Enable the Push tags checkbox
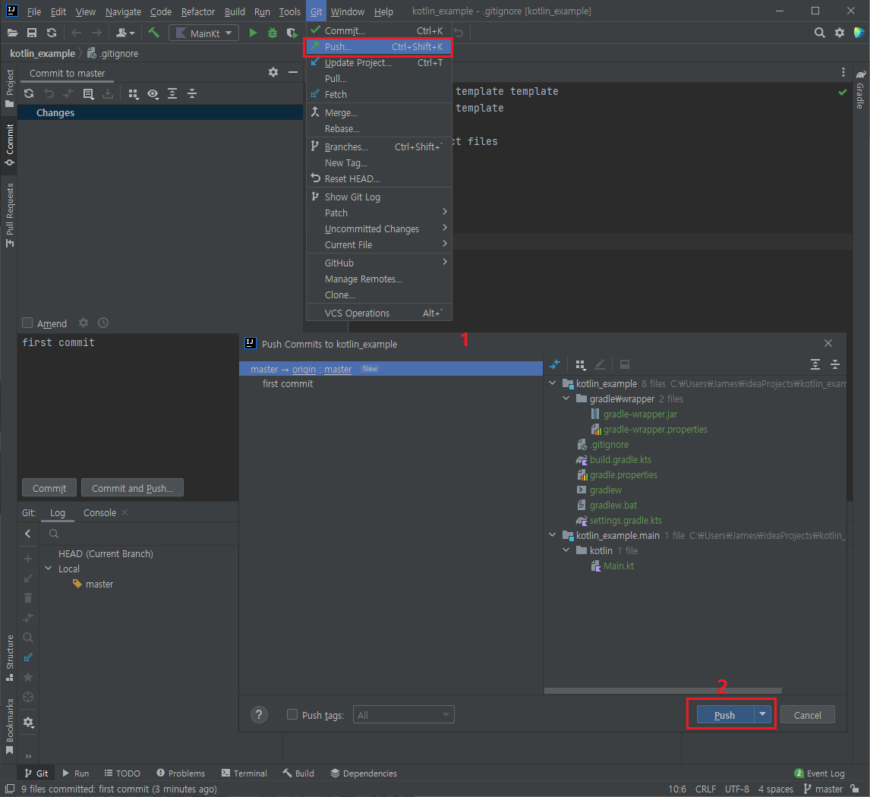The image size is (870, 797). click(292, 714)
